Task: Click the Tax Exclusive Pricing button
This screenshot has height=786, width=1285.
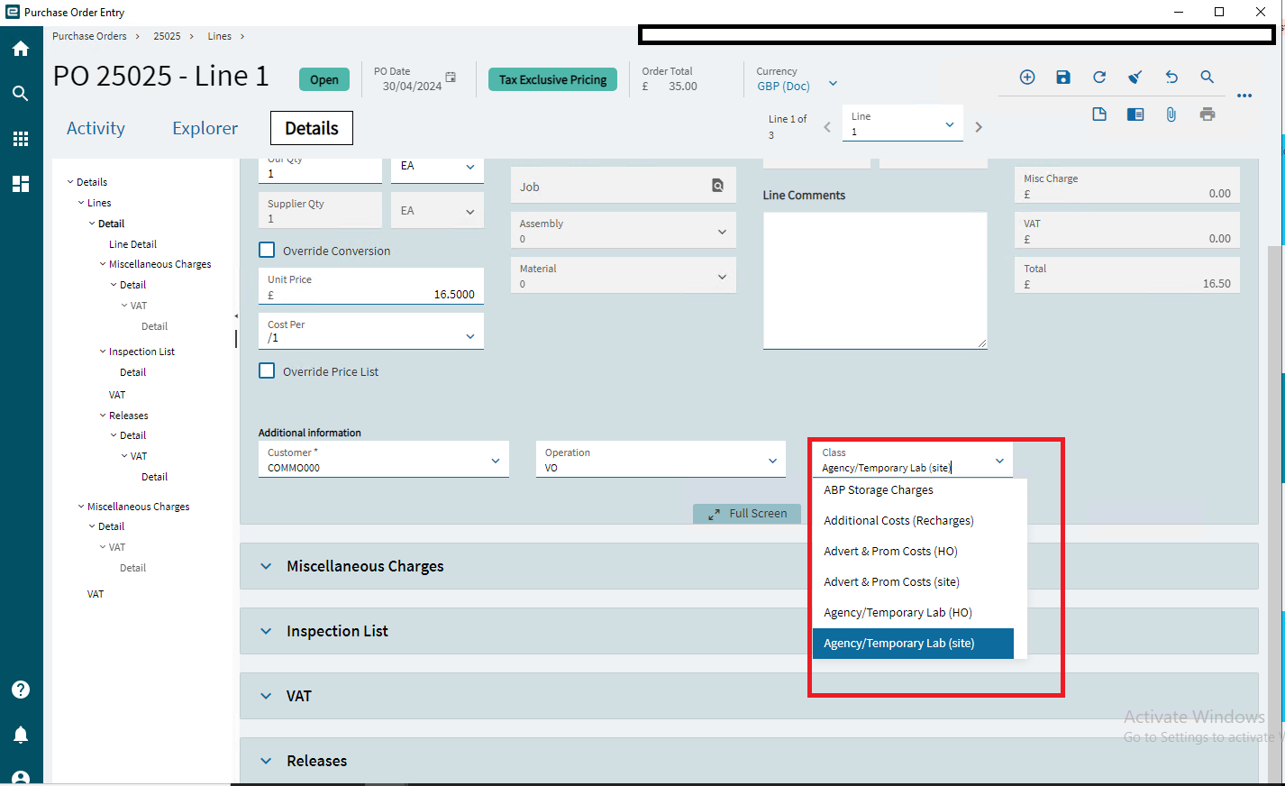Action: tap(553, 79)
